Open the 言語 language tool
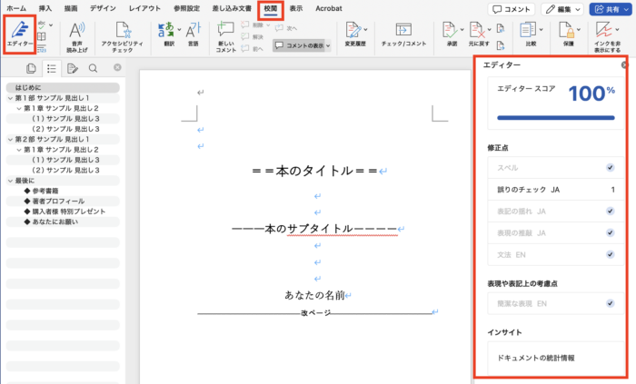Viewport: 636px width, 384px height. (x=193, y=34)
